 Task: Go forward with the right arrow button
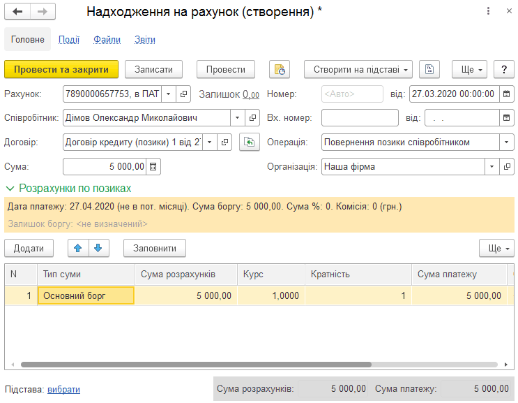point(43,12)
